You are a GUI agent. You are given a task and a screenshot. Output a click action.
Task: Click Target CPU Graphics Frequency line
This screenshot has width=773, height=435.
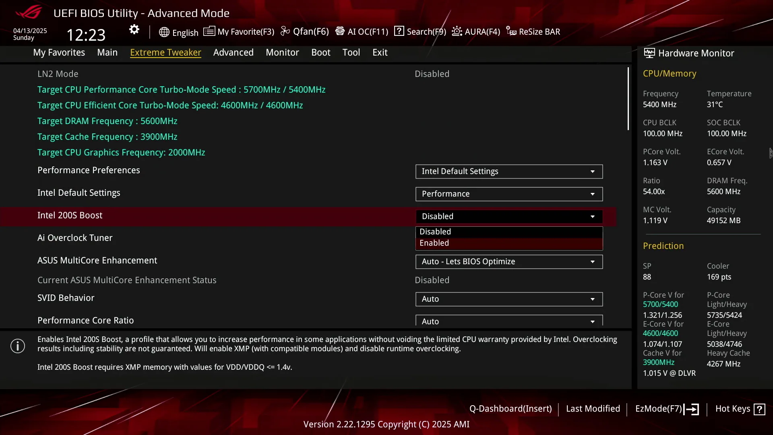pyautogui.click(x=121, y=153)
